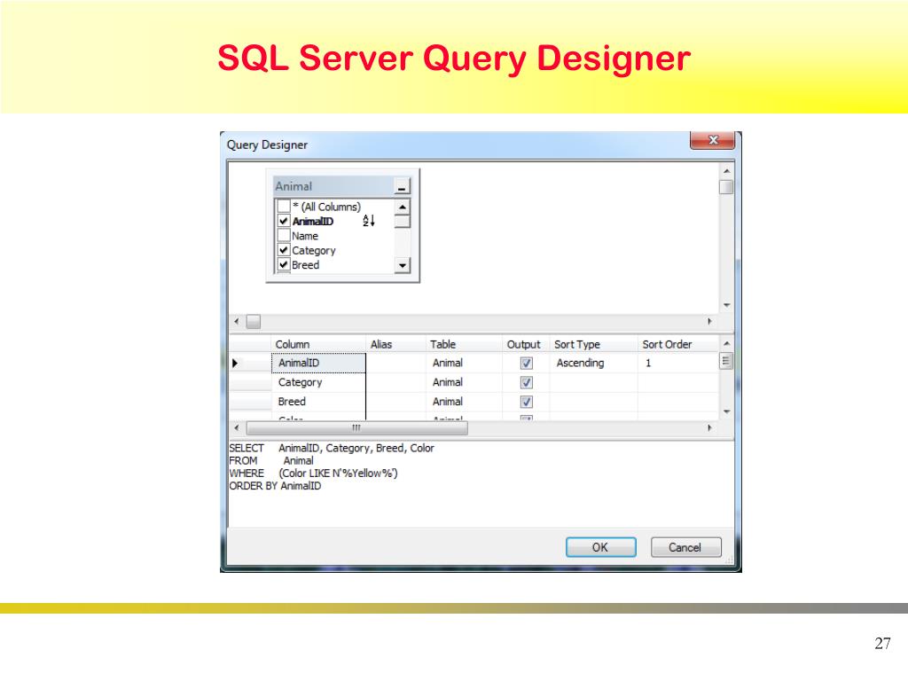The height and width of the screenshot is (681, 908).
Task: Select the row marker arrow beside AnimalID
Action: click(x=235, y=363)
